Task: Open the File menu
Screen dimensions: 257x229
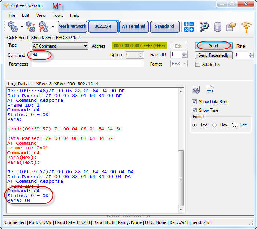Action: [12, 15]
